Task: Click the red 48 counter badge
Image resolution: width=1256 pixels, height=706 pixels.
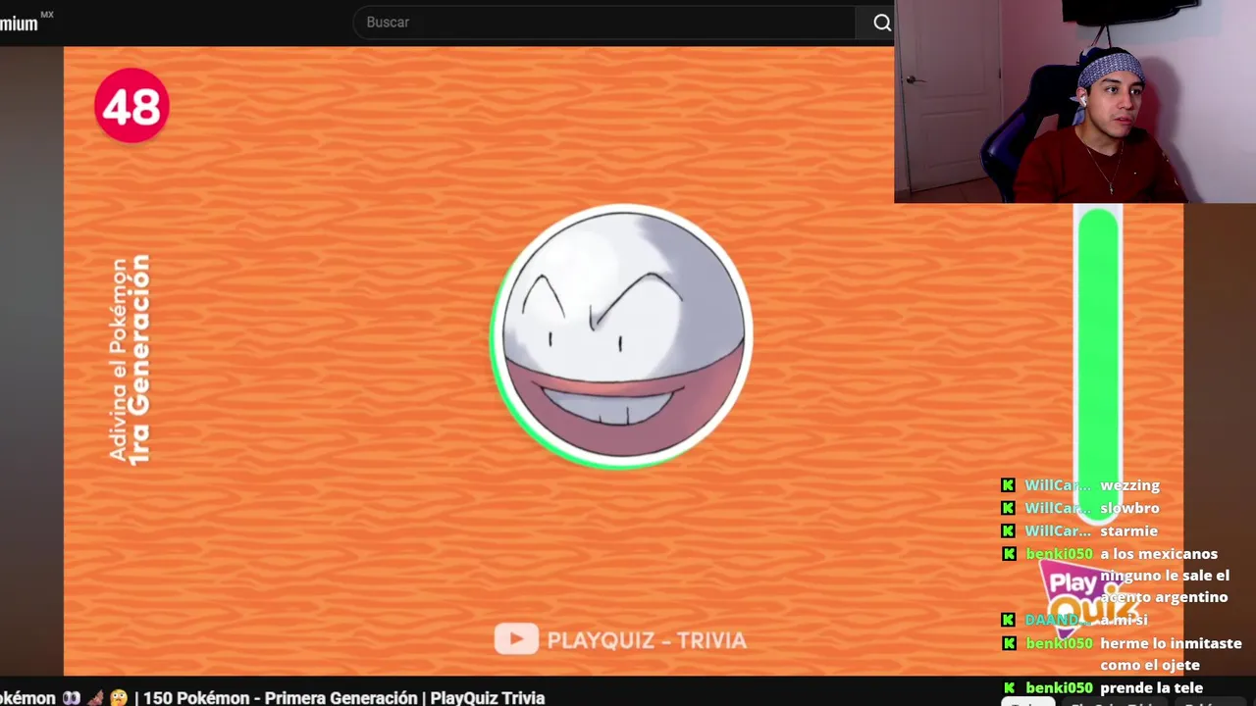Action: point(131,105)
